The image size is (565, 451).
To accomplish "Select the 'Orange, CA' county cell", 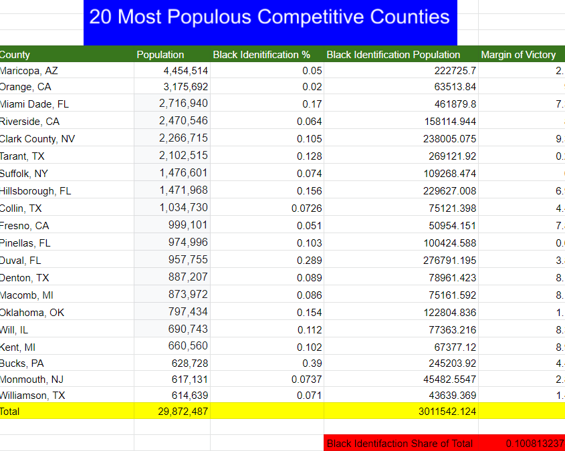I will 67,86.
